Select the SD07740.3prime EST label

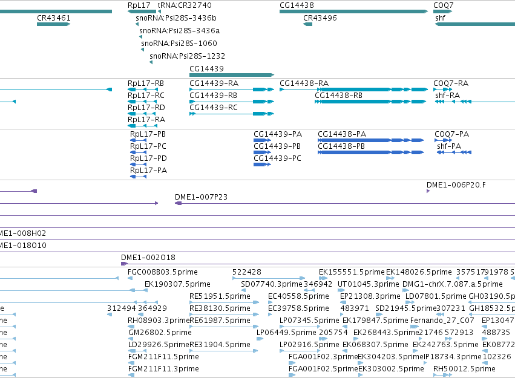272,284
